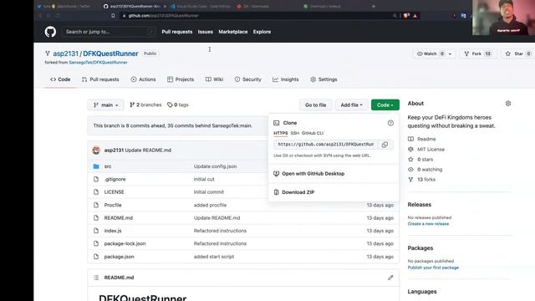The width and height of the screenshot is (535, 301).
Task: Open the Wiki tab
Action: click(214, 79)
